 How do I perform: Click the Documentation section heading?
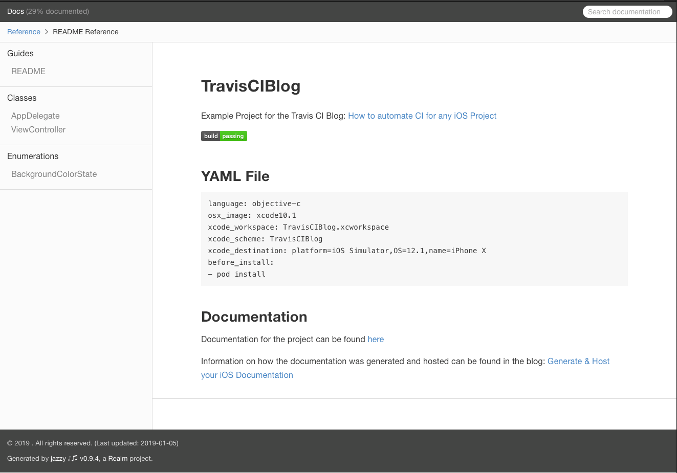tap(254, 317)
